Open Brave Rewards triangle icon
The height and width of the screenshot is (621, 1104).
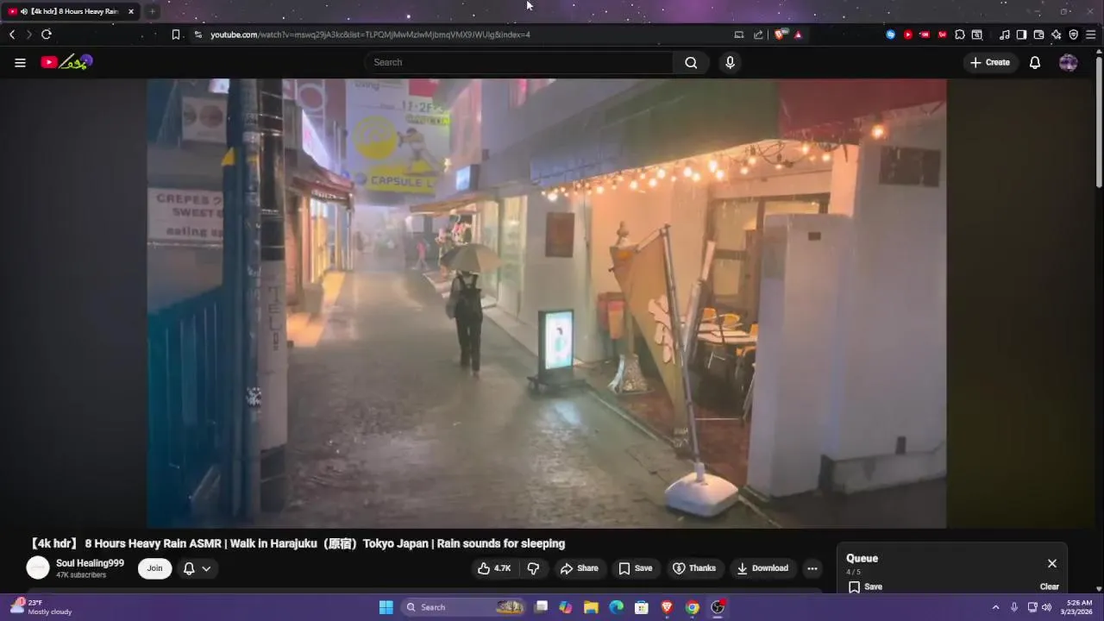tap(798, 34)
